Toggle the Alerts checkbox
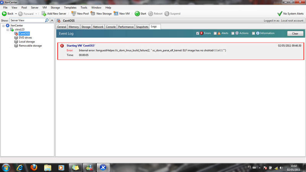This screenshot has width=306, height=172. click(215, 33)
